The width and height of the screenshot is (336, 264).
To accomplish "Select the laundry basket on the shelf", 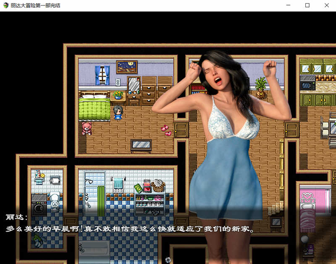I will (158, 185).
